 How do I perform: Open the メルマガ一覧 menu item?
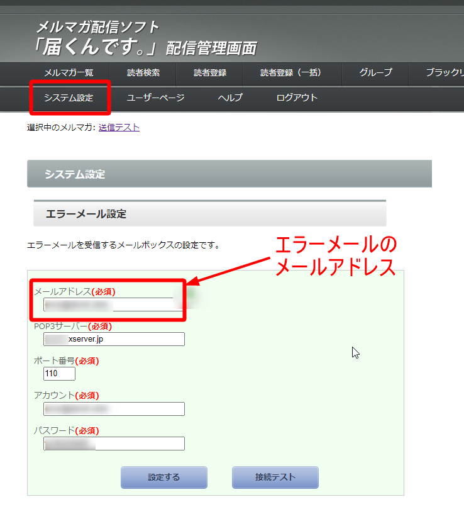pos(69,72)
